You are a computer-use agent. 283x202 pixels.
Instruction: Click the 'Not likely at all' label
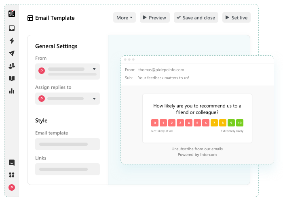(x=162, y=131)
